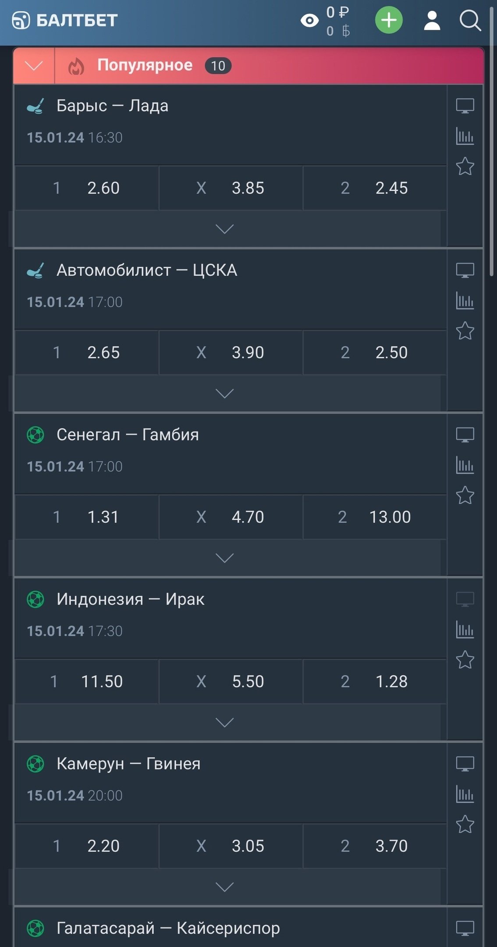
Task: Click the БАЛТБЕТ logo
Action: [65, 21]
